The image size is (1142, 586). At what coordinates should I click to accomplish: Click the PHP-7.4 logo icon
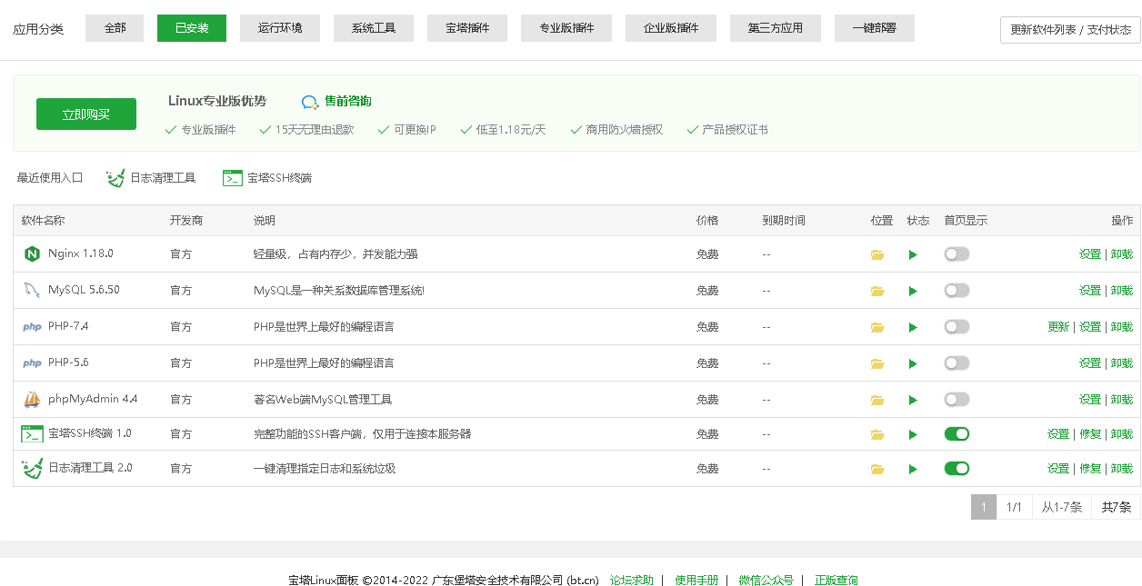click(32, 327)
